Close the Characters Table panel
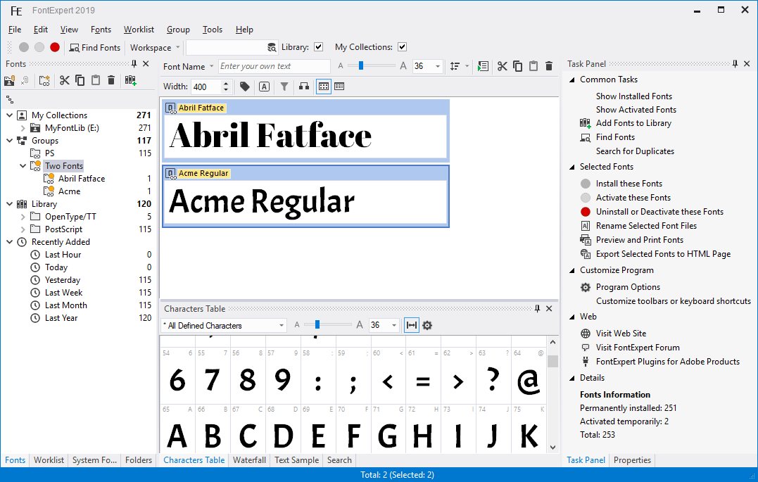This screenshot has height=482, width=758. coord(549,308)
